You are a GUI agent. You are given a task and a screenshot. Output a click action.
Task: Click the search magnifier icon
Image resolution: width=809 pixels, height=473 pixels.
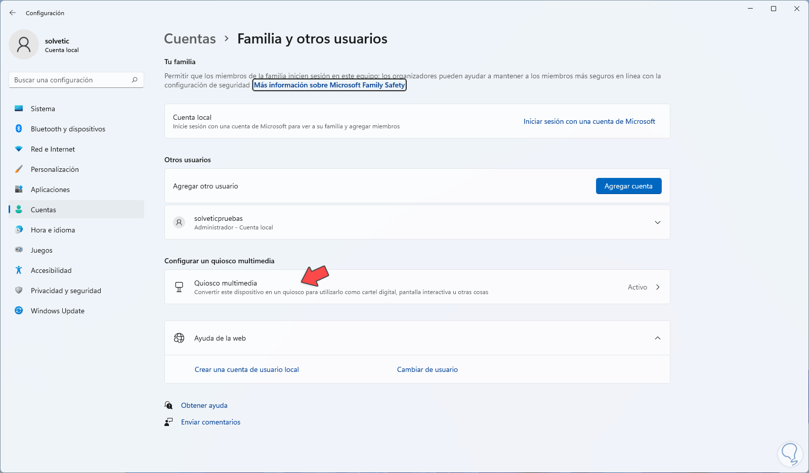(x=135, y=80)
